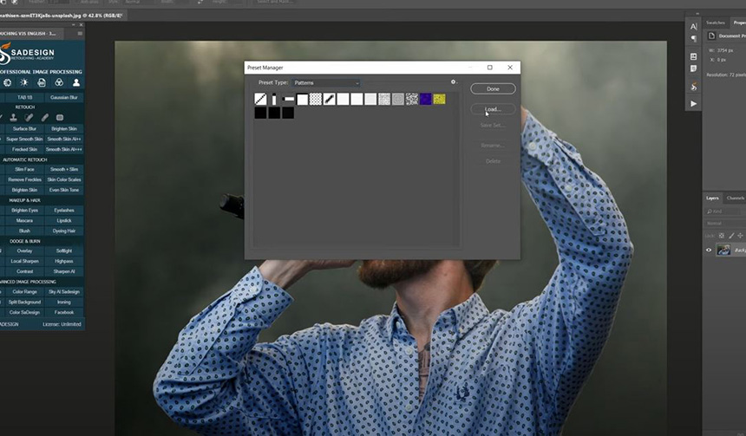Open the Paragraph panel icon in the dock

click(694, 38)
